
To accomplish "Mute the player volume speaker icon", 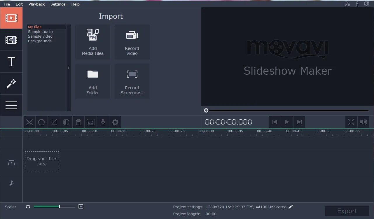I will pyautogui.click(x=363, y=122).
